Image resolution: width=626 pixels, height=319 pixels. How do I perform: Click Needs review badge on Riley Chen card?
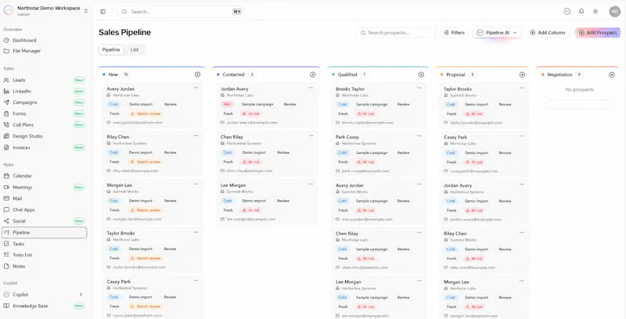[x=146, y=162]
